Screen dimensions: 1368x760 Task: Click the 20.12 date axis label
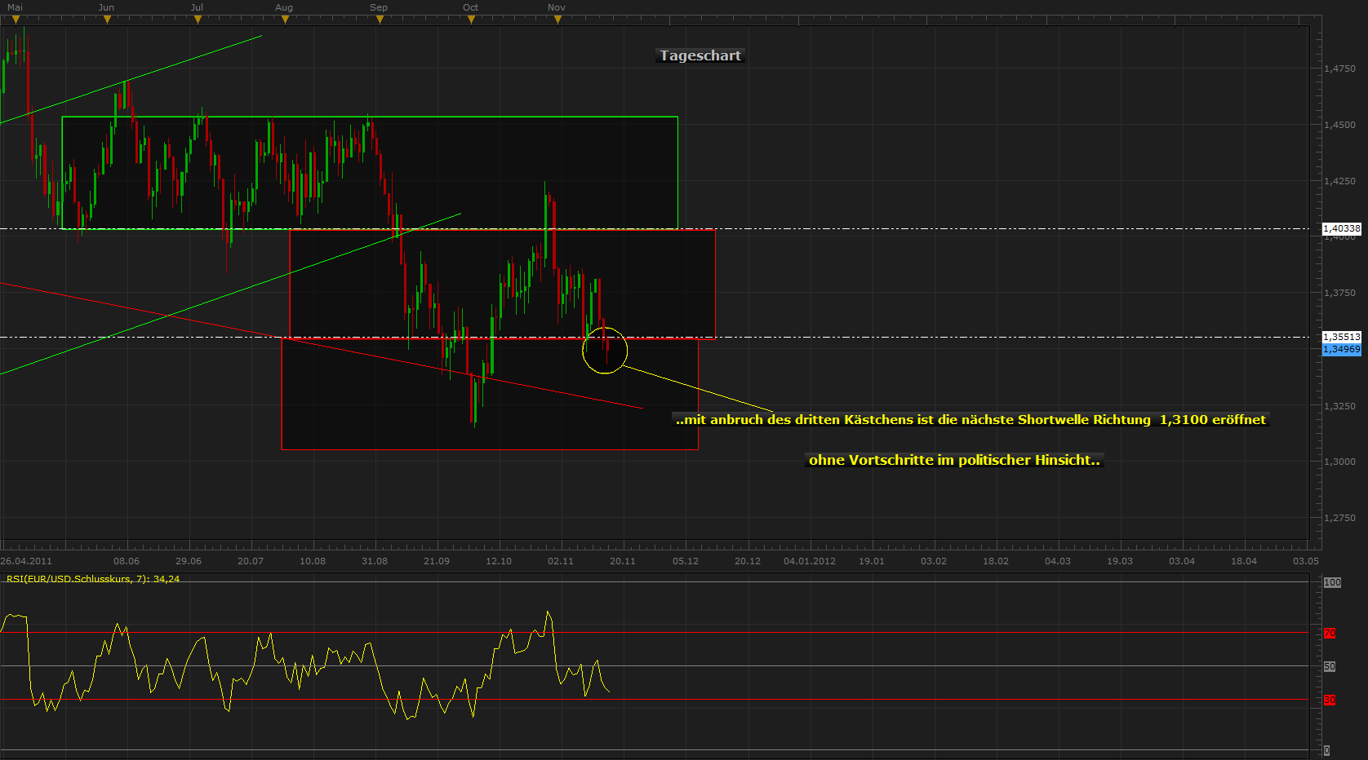tap(748, 561)
